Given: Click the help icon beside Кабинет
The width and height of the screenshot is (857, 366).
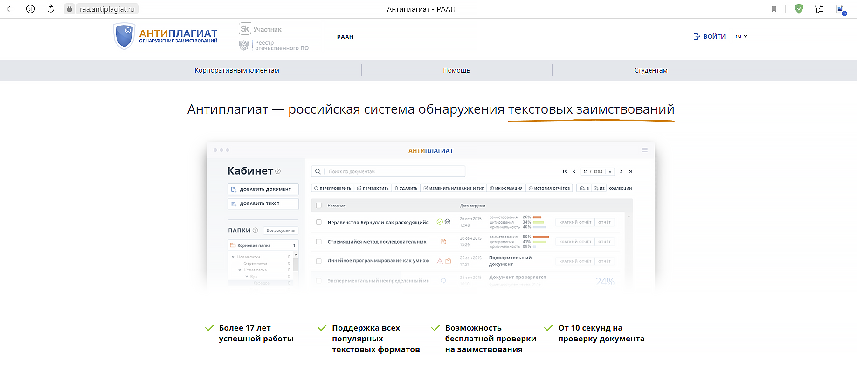Looking at the screenshot, I should [278, 171].
